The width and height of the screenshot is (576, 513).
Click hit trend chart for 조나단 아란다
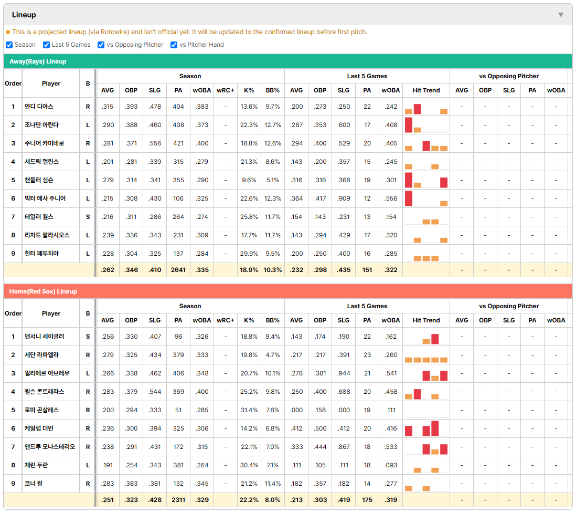click(426, 125)
